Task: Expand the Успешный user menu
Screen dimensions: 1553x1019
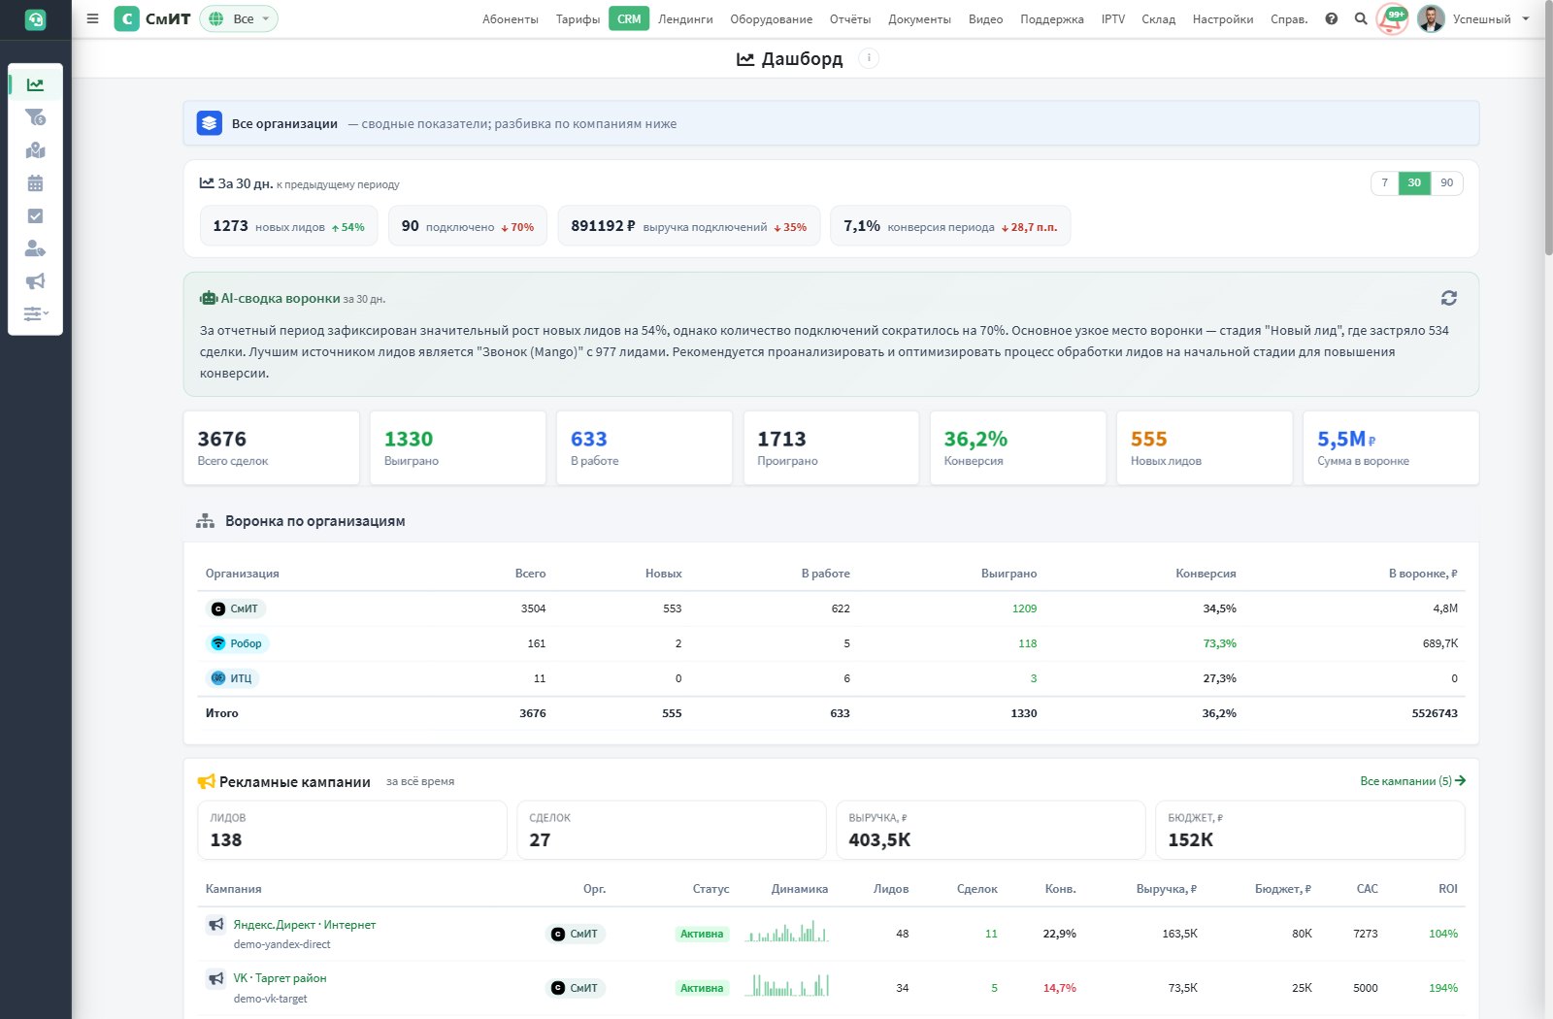Action: pyautogui.click(x=1491, y=18)
